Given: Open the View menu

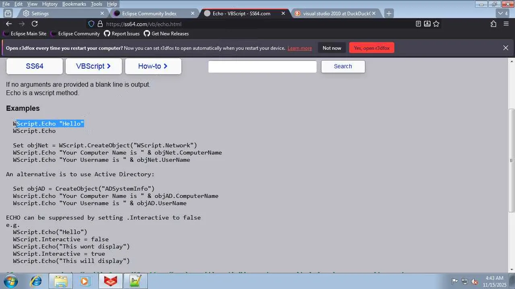Looking at the screenshot, I should tap(32, 4).
